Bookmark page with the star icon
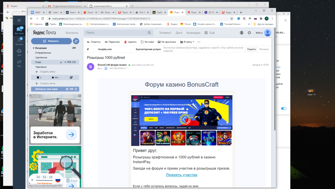This screenshot has height=189, width=335. pyautogui.click(x=231, y=18)
